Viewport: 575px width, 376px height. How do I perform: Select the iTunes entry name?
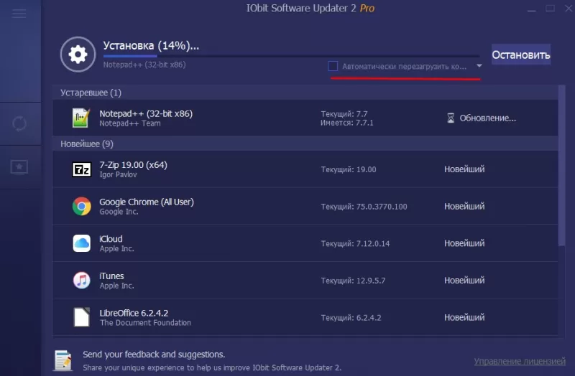pyautogui.click(x=111, y=276)
